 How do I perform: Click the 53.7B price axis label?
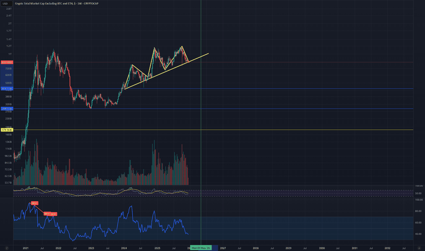pos(8,183)
